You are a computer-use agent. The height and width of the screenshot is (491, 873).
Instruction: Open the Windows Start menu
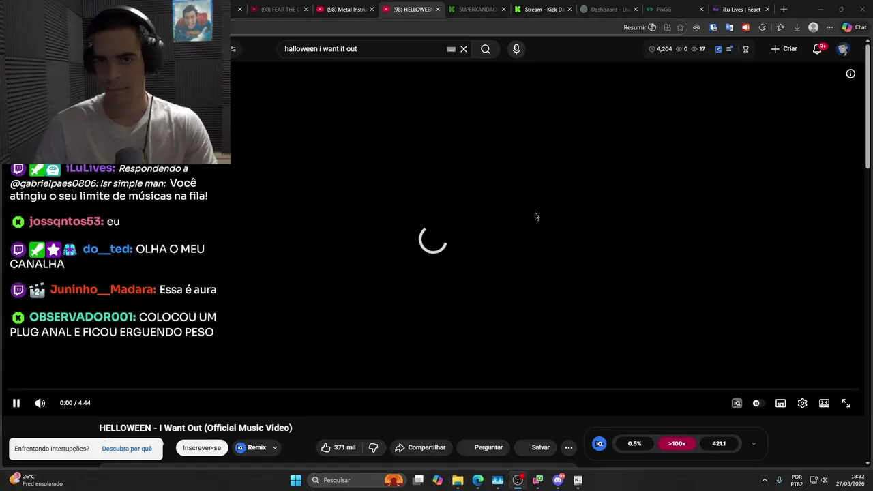(295, 480)
